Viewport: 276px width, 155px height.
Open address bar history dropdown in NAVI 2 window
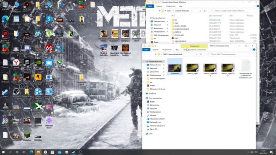(x=197, y=54)
